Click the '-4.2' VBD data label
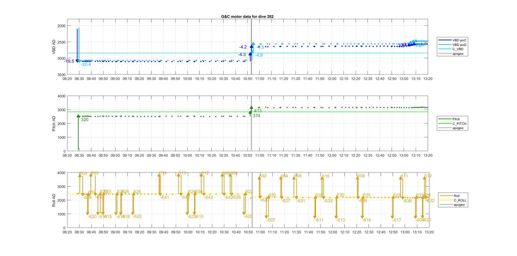 [243, 47]
